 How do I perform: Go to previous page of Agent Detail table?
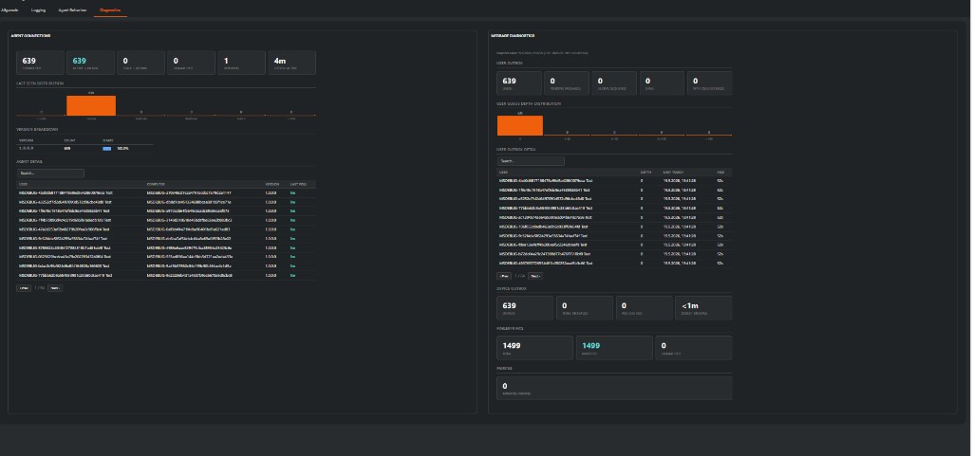[x=24, y=287]
